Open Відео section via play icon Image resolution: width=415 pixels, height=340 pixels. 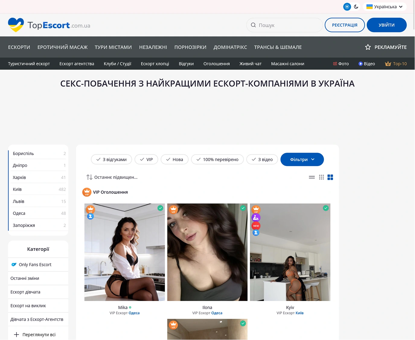[360, 64]
